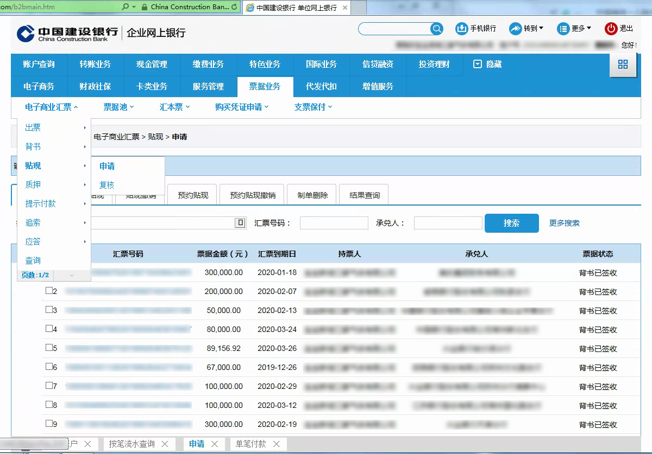Select 复核 in the 贴现 submenu
This screenshot has height=454, width=652.
[107, 186]
